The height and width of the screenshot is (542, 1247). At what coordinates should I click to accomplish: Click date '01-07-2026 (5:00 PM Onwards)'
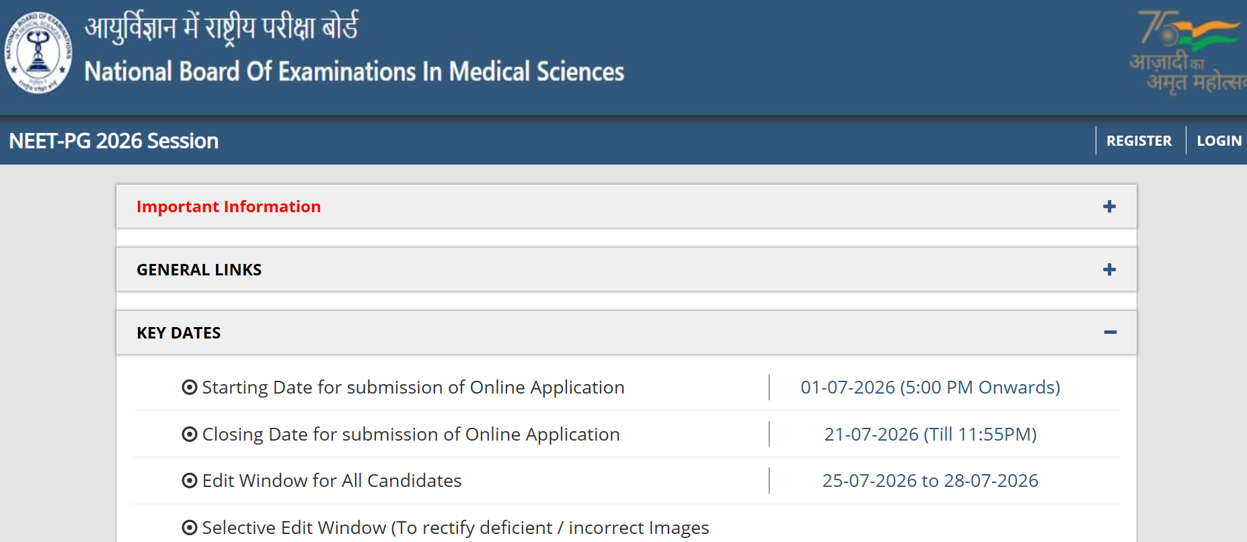(x=930, y=388)
